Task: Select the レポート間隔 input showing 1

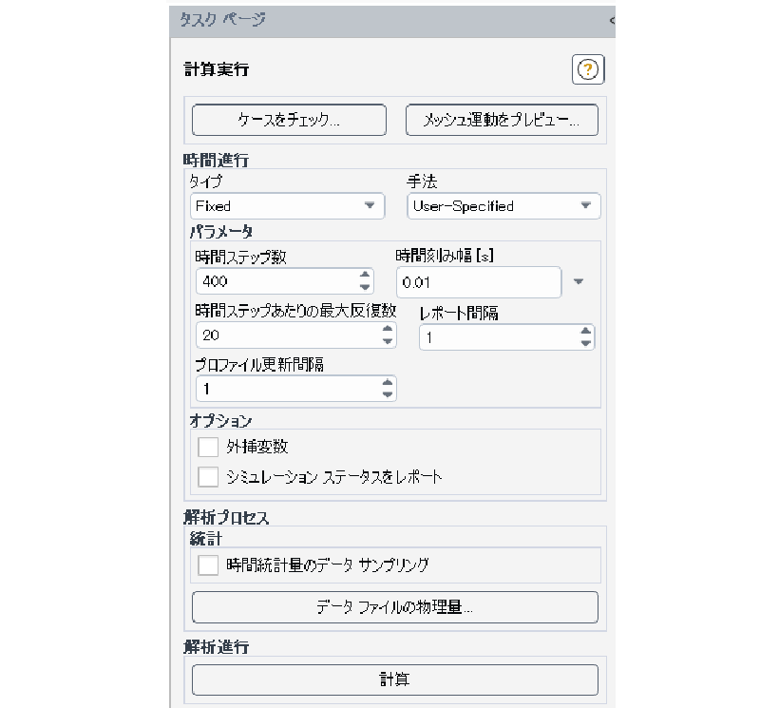Action: 494,336
